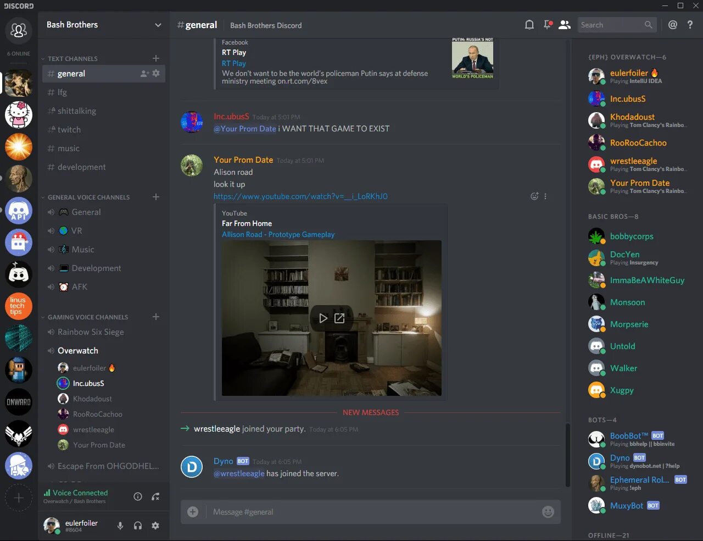Add a gaming voice channel
This screenshot has height=541, width=703.
156,317
